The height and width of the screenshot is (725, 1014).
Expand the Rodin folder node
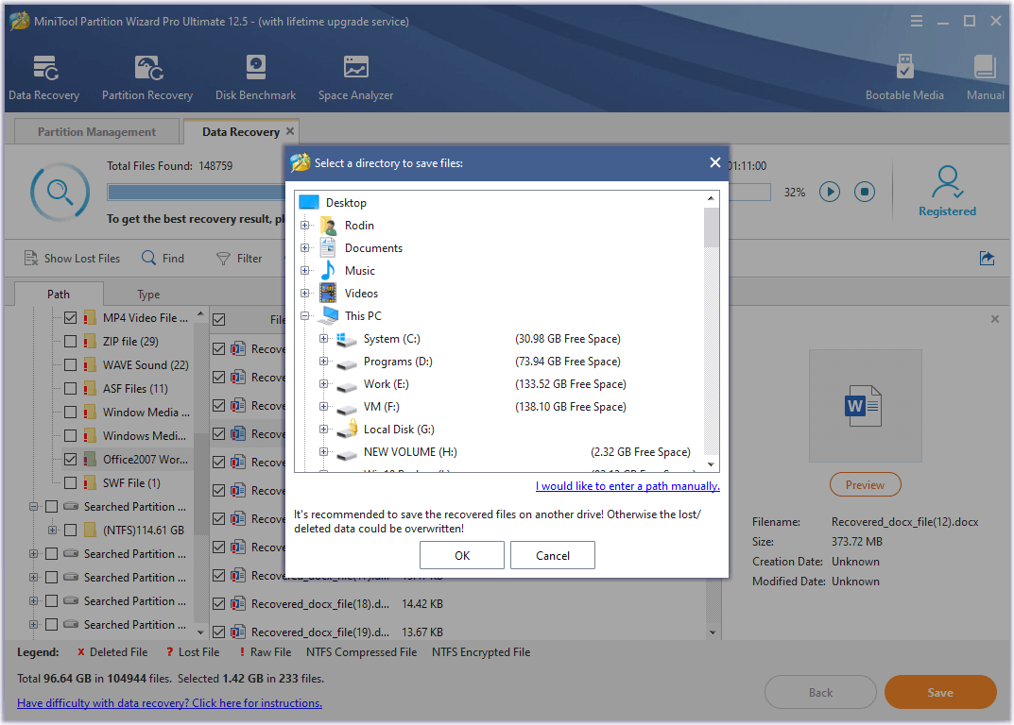[x=304, y=226]
